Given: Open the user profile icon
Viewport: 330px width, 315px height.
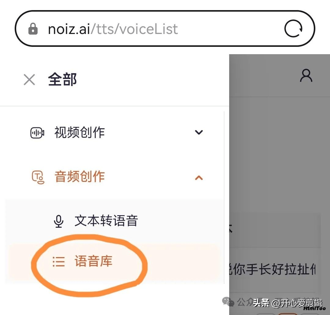Looking at the screenshot, I should (306, 76).
